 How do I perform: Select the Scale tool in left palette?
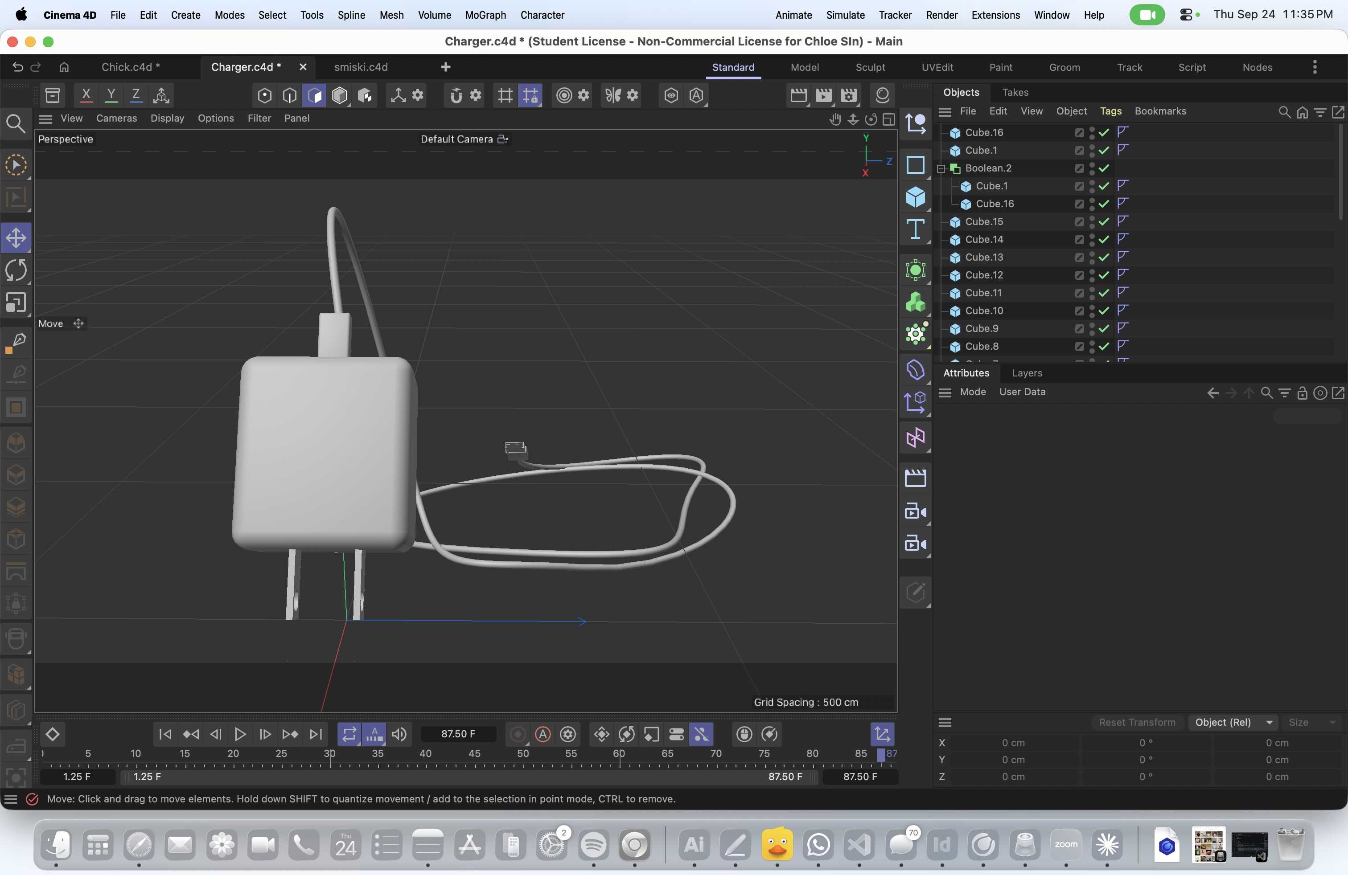tap(16, 303)
